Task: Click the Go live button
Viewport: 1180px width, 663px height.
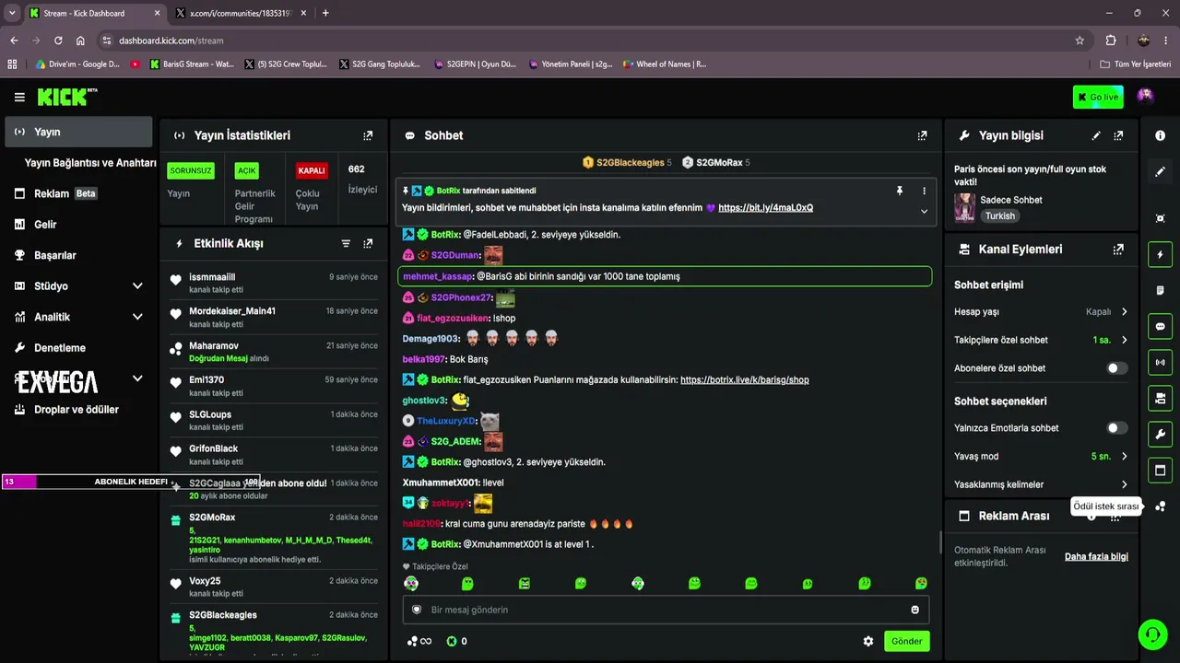Action: point(1098,97)
